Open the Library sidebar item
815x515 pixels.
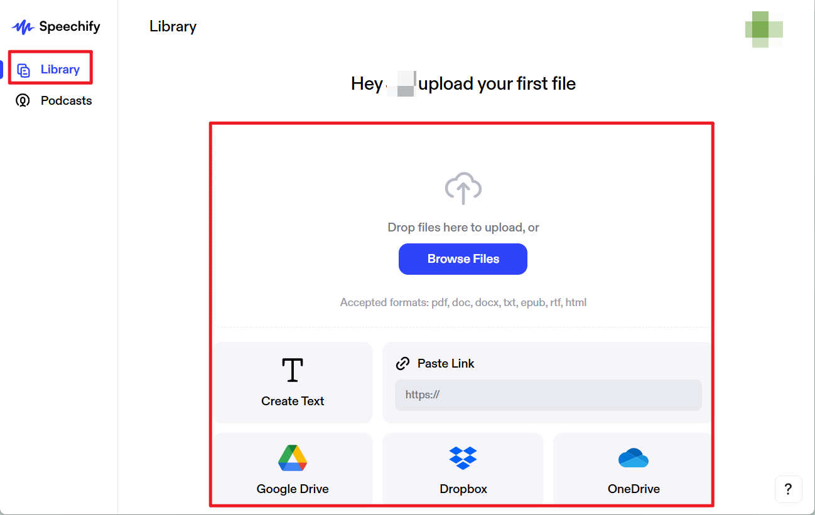pyautogui.click(x=50, y=69)
